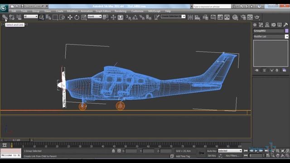Open the Tools menu

[24, 11]
